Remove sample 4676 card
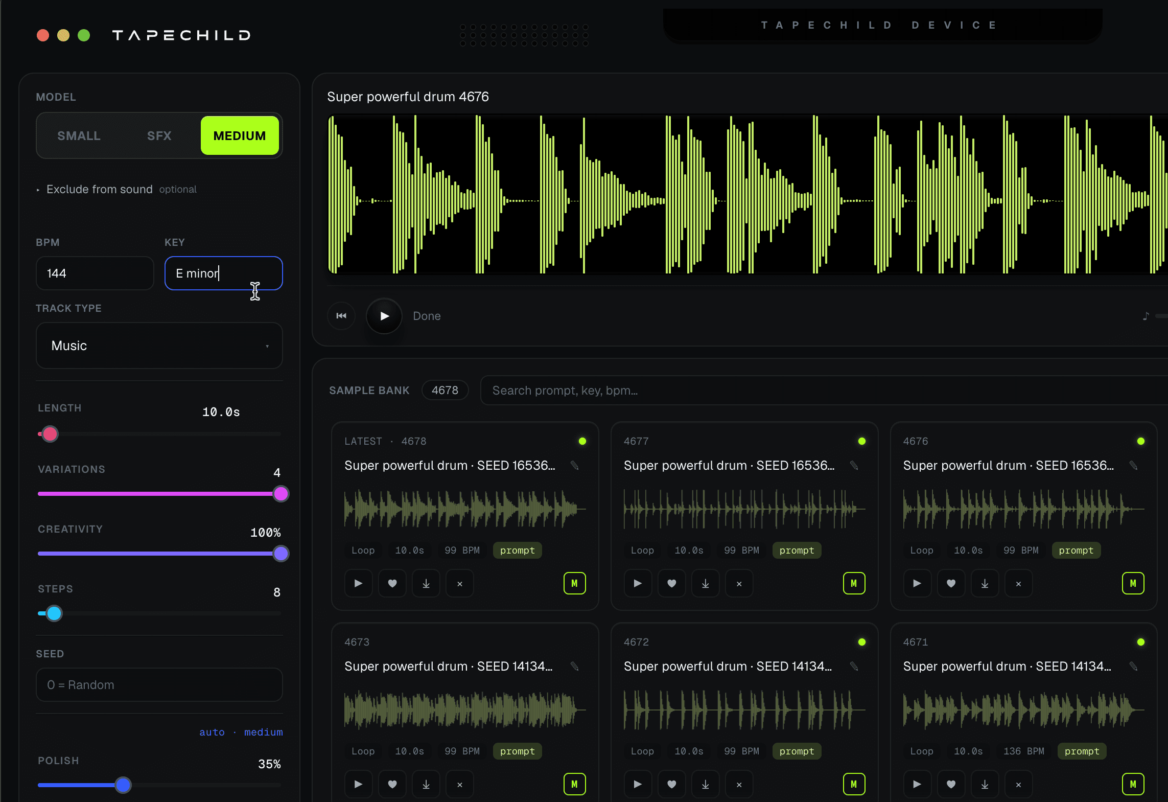The width and height of the screenshot is (1168, 802). point(1019,583)
